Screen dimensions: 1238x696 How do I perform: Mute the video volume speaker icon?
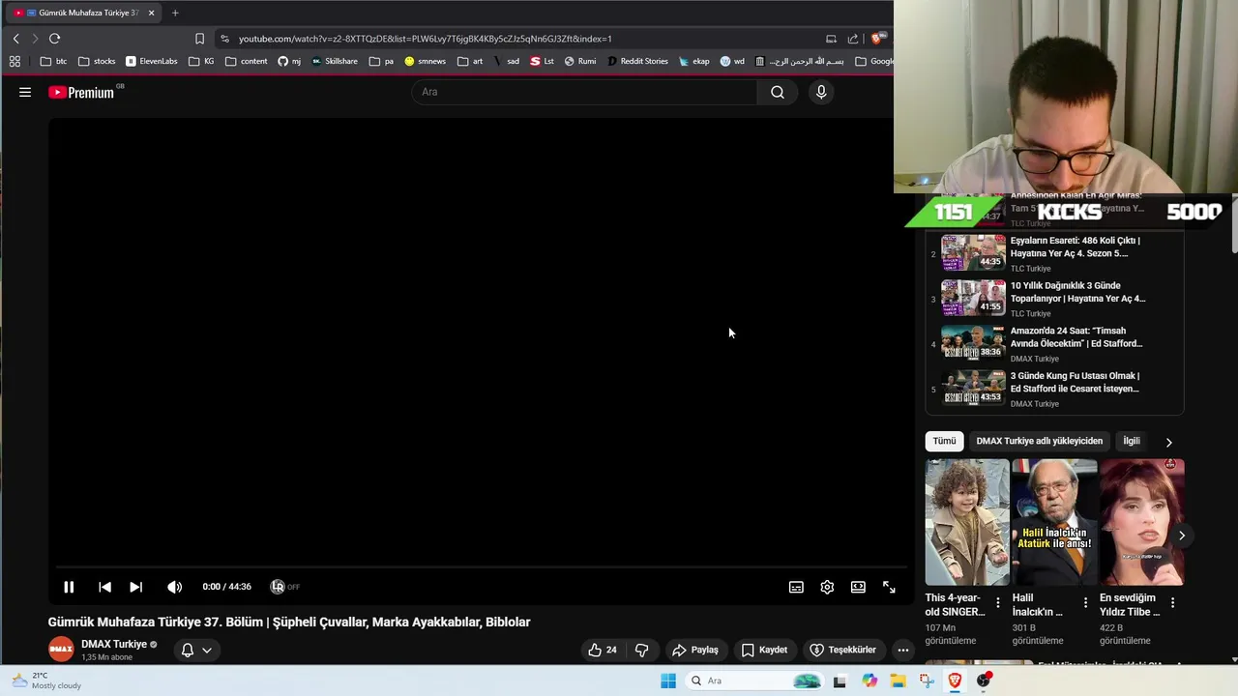(174, 587)
